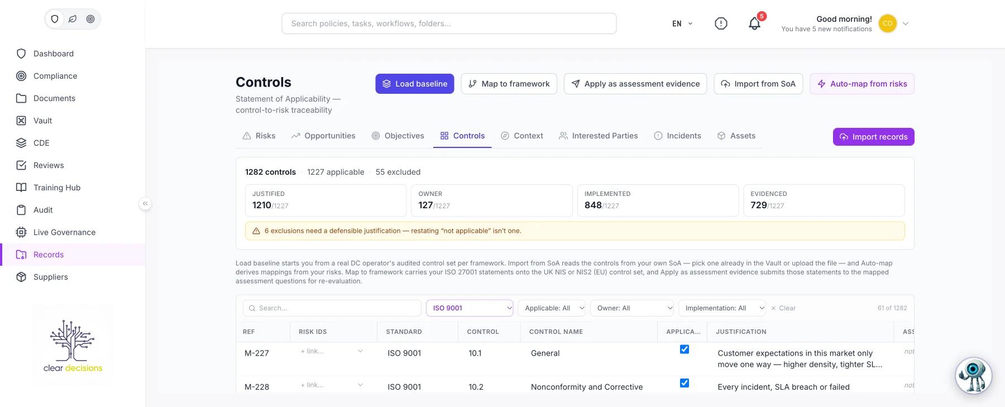Click the CD user avatar
This screenshot has width=1005, height=407.
pos(887,23)
